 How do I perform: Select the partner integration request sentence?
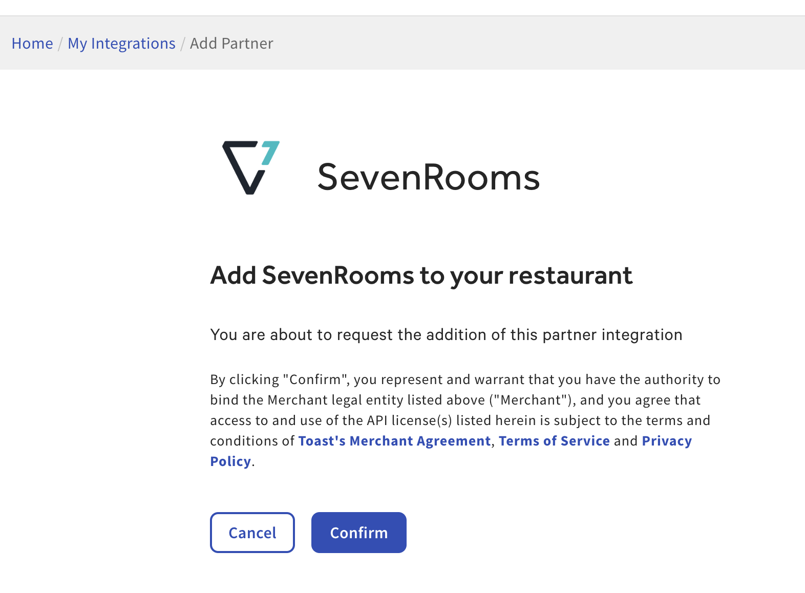[x=446, y=335]
